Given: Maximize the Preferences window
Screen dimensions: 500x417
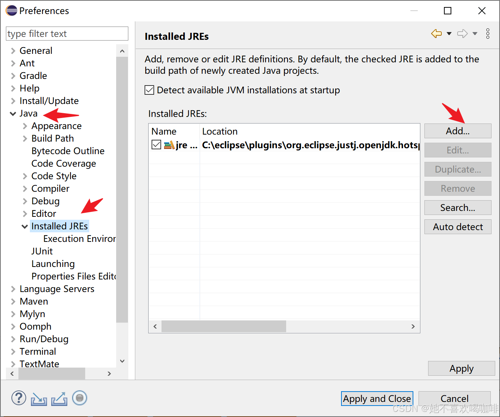Looking at the screenshot, I should 448,11.
